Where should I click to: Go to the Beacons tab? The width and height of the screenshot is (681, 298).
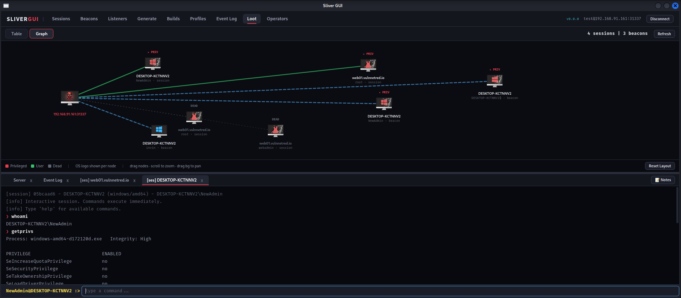tap(89, 19)
